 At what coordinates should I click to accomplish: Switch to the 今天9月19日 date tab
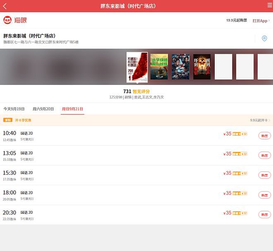[x=14, y=109]
